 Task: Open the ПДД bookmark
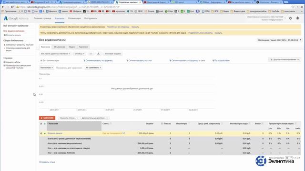click(x=205, y=11)
